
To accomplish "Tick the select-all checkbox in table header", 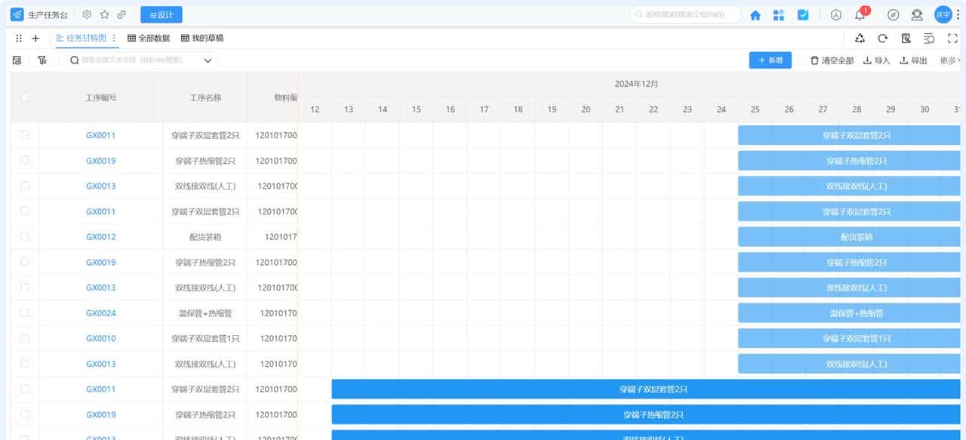I will 25,97.
